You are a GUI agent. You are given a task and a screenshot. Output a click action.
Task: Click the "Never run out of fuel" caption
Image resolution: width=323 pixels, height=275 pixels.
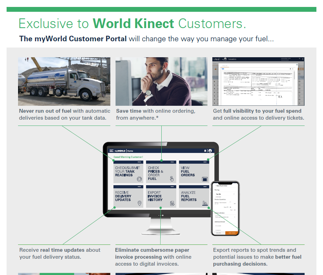65,114
